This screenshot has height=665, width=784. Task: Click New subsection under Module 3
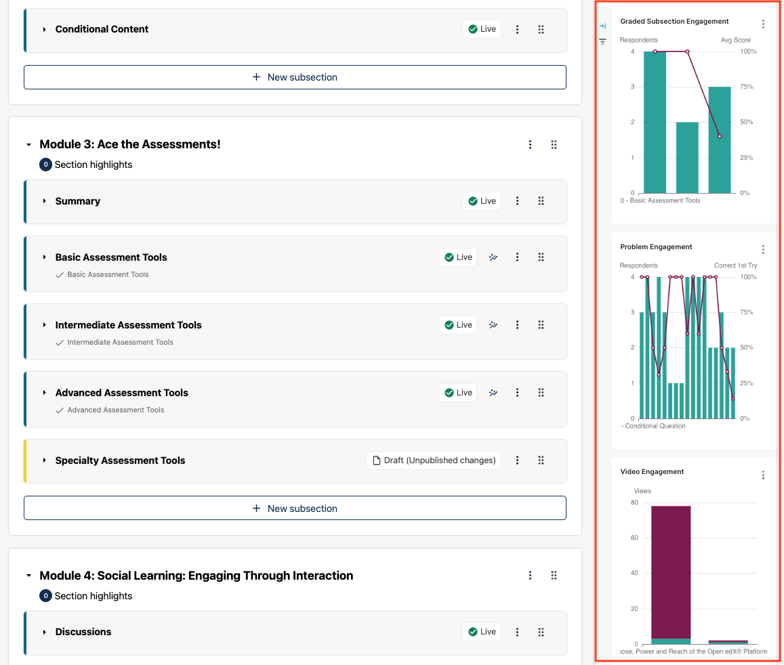[295, 507]
